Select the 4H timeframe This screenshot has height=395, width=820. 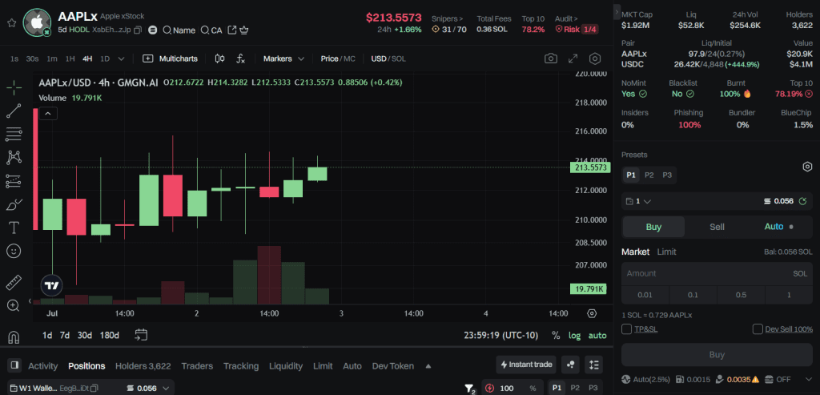click(87, 58)
